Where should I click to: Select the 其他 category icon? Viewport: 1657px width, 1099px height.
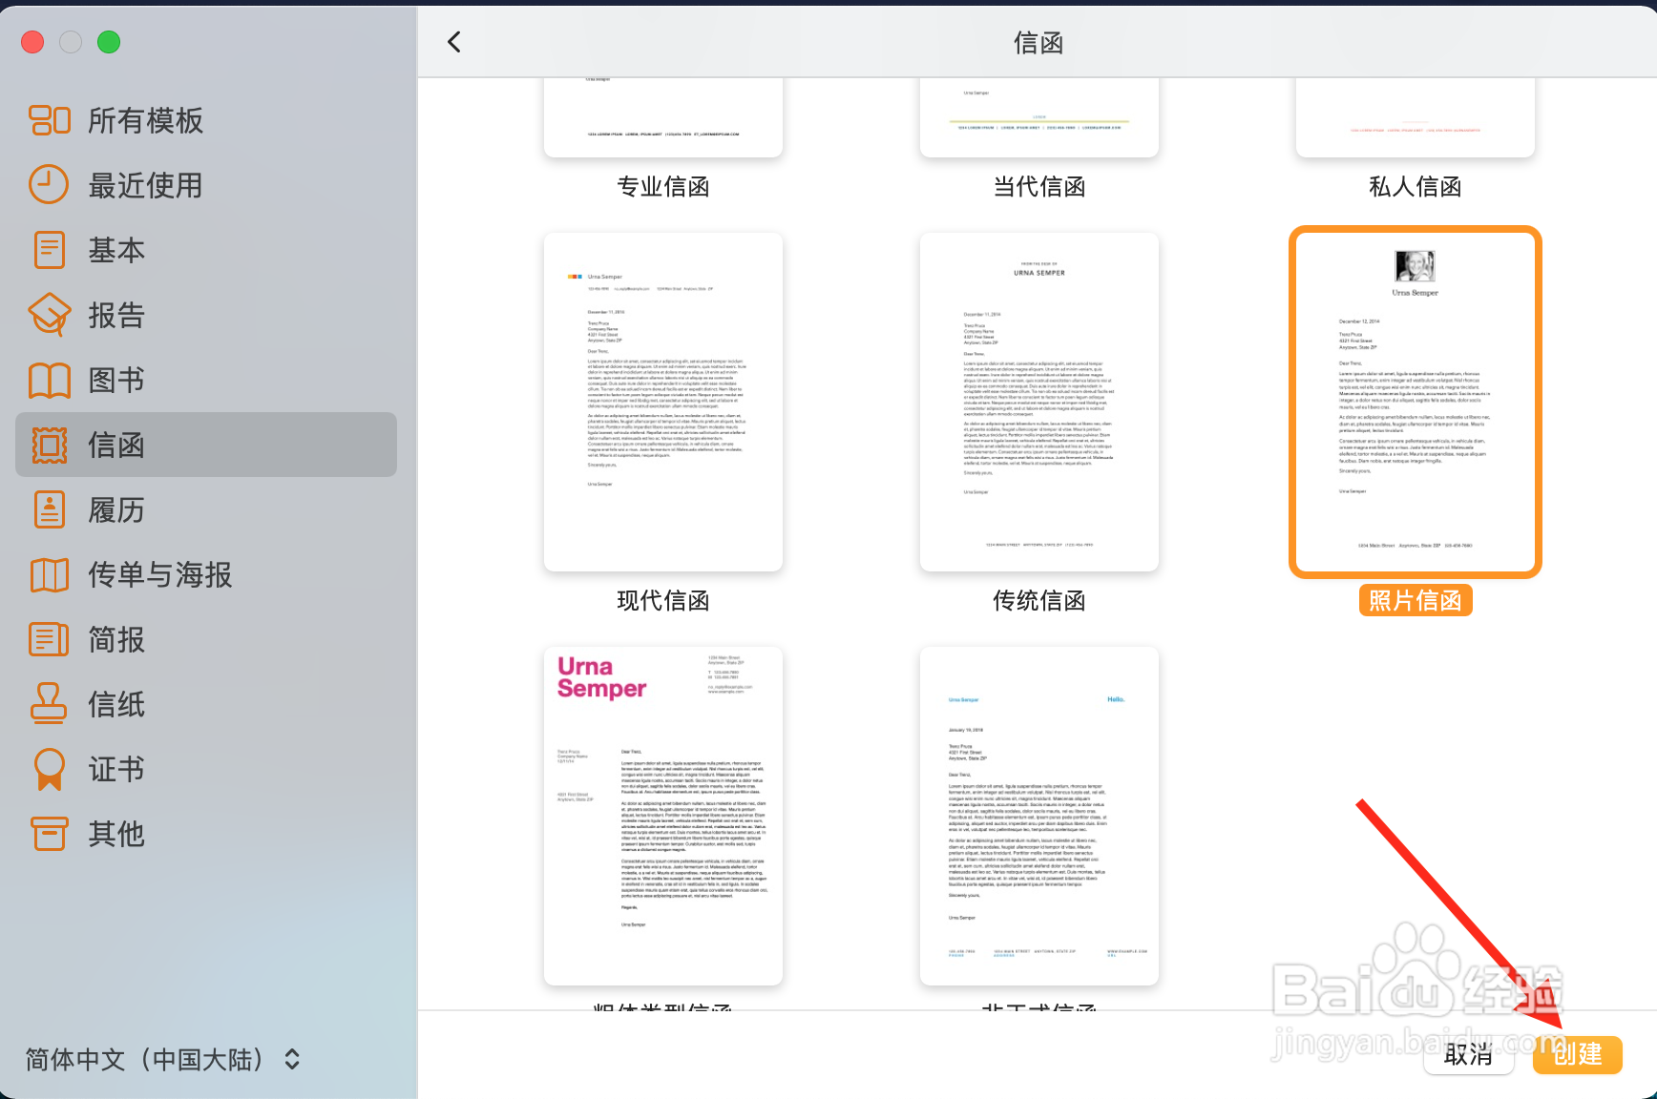(49, 835)
